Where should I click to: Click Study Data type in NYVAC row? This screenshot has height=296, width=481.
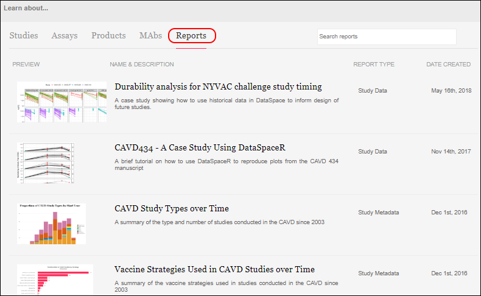click(x=373, y=91)
